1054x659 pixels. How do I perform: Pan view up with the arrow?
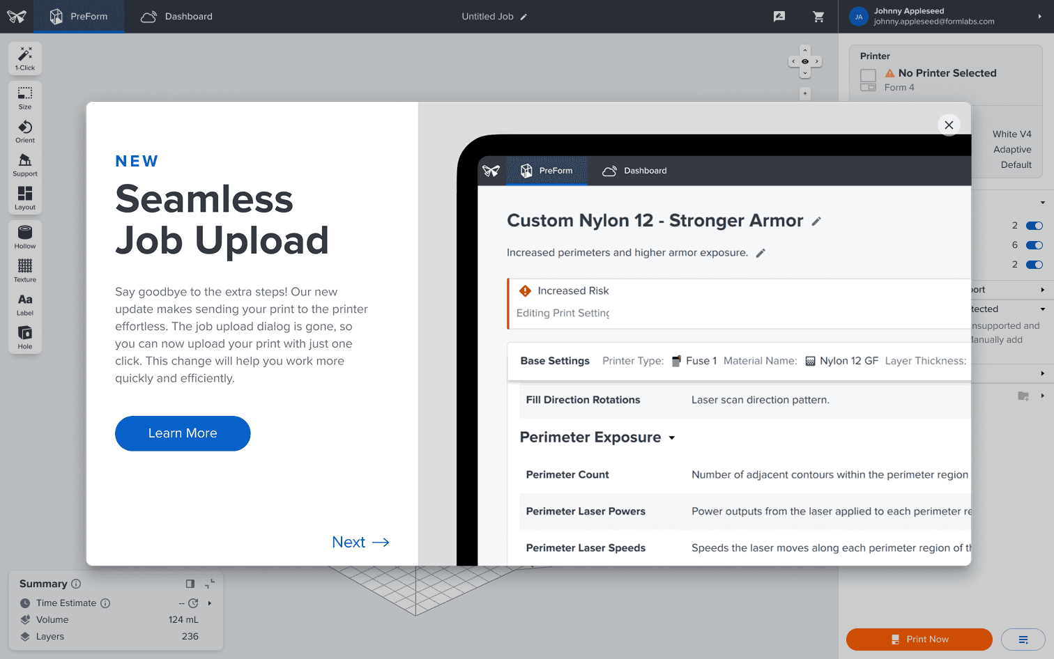[x=805, y=50]
